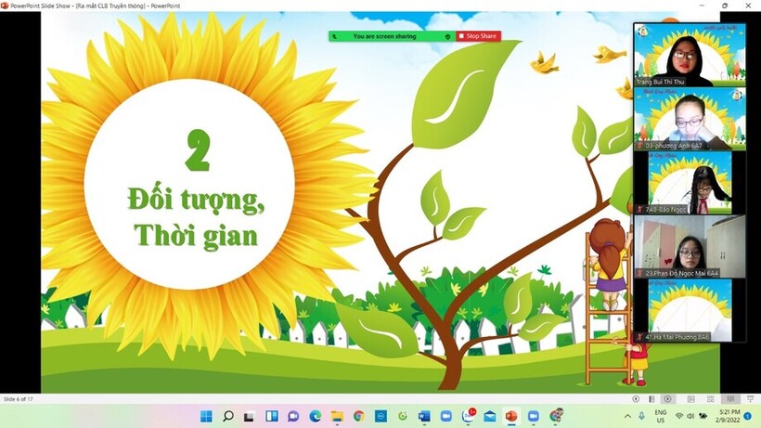The width and height of the screenshot is (761, 428).
Task: Click Ha Mai Phuong participant video tile
Action: (x=690, y=310)
